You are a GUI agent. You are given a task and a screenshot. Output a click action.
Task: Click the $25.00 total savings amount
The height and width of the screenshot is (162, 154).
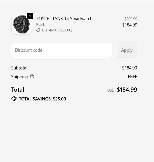[59, 99]
